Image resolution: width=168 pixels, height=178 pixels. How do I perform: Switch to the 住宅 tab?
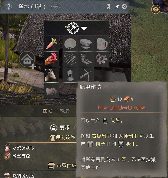click(x=47, y=111)
